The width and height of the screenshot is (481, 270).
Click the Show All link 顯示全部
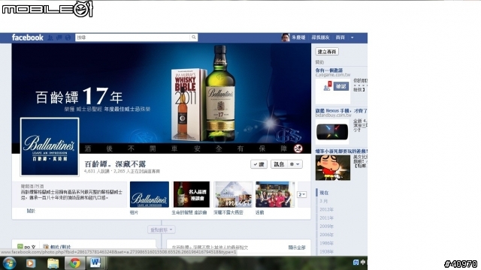297,247
